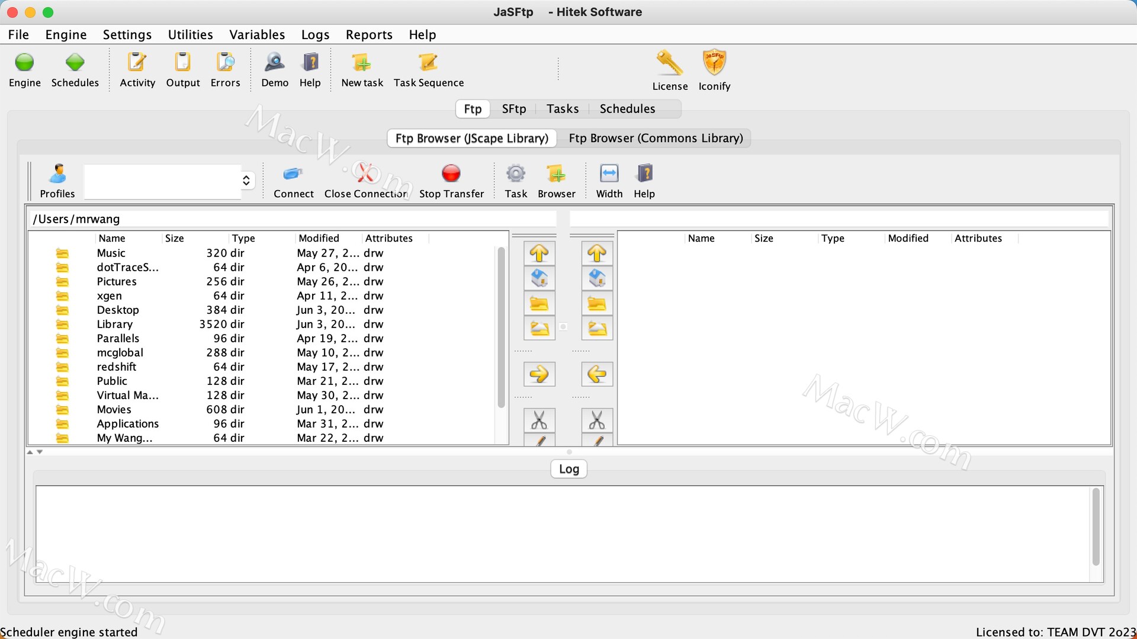Viewport: 1137px width, 639px height.
Task: Click the local path field /Users/mrwang
Action: (x=293, y=219)
